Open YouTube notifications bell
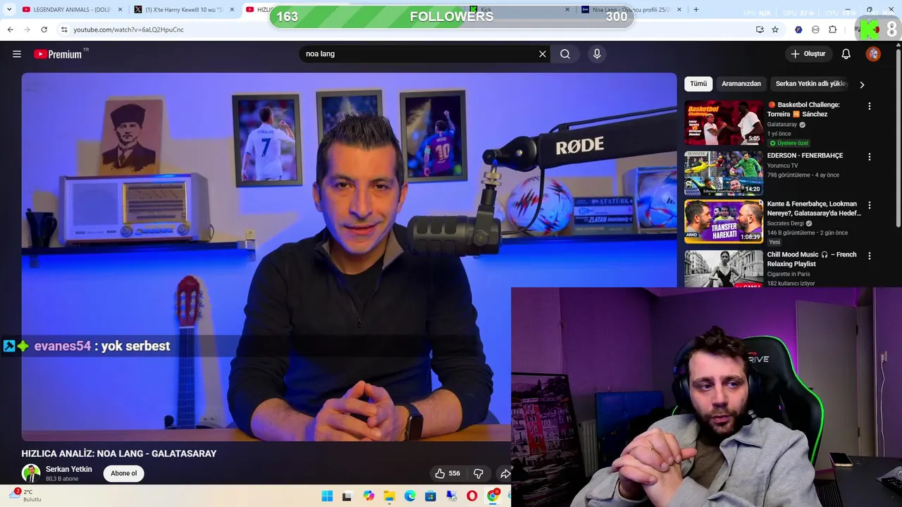This screenshot has height=507, width=902. tap(846, 54)
